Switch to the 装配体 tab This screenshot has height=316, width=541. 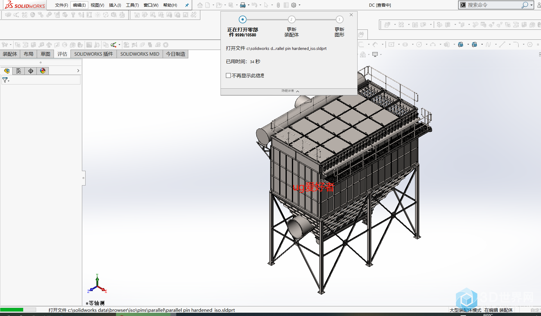pyautogui.click(x=10, y=54)
